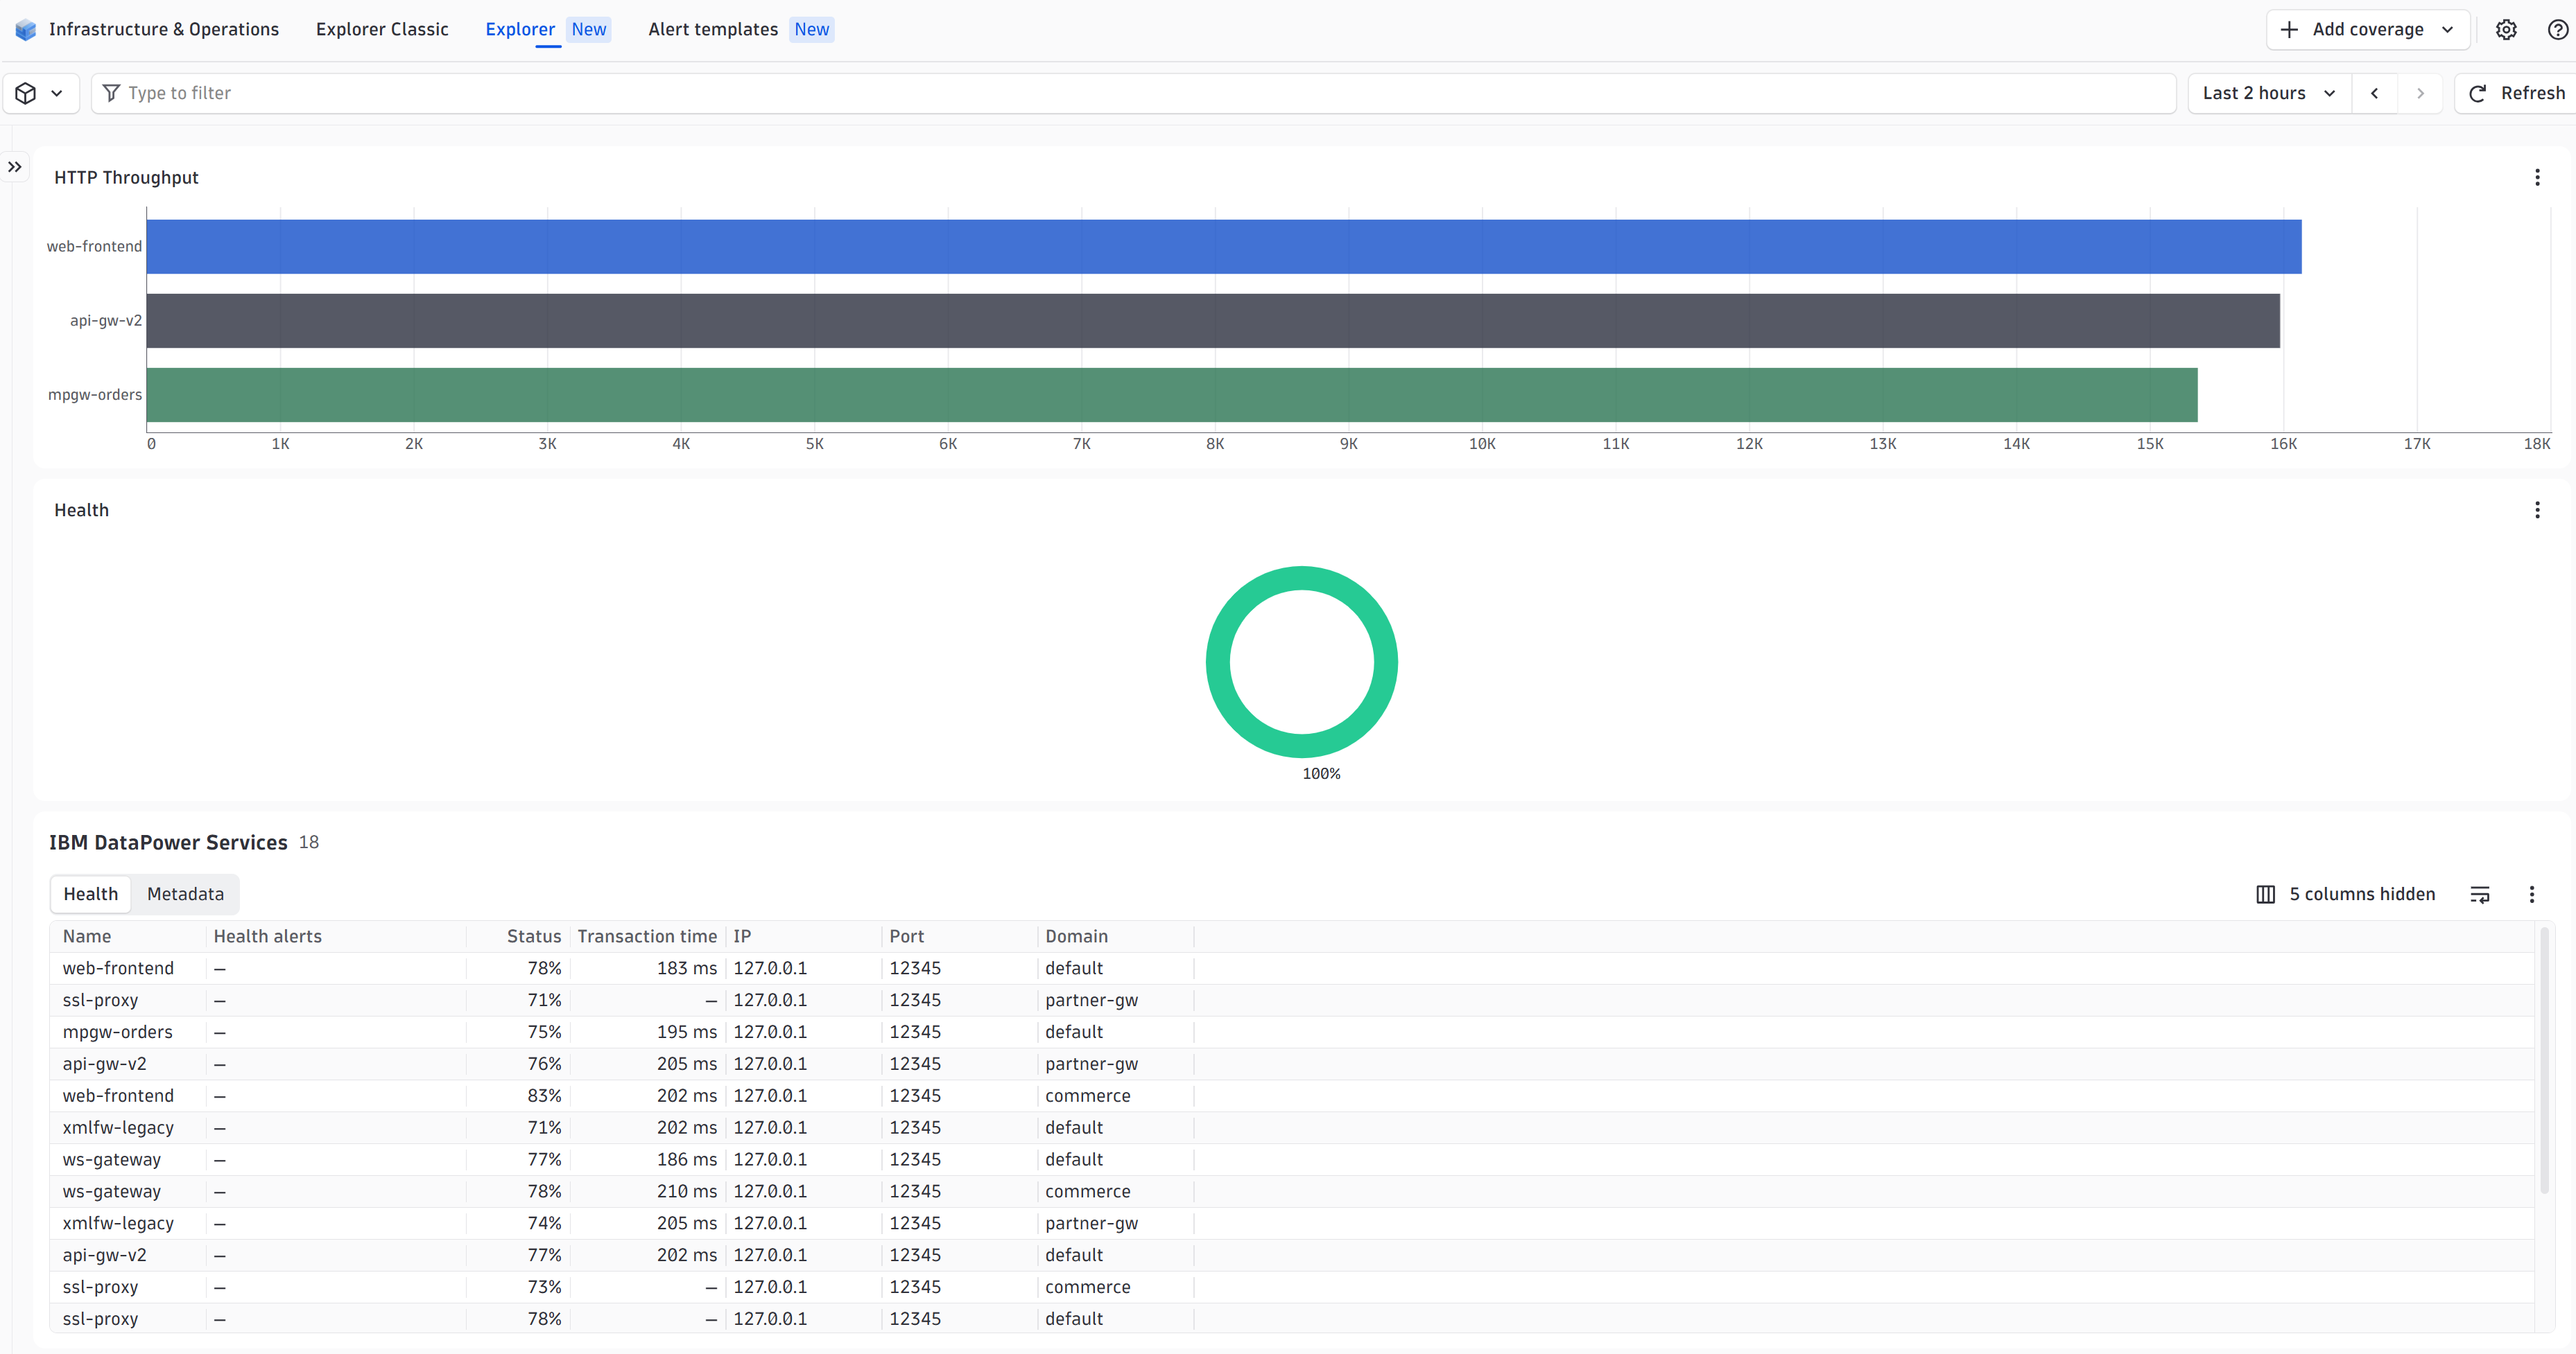Screen dimensions: 2576x1354
Task: Go to next timeframe arrow
Action: tap(2420, 93)
